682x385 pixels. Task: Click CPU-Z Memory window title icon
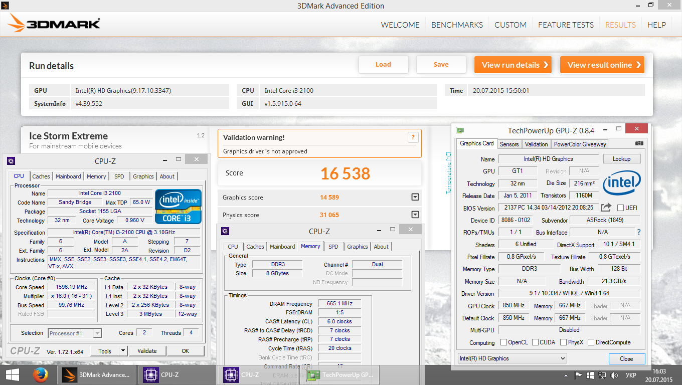click(x=225, y=231)
